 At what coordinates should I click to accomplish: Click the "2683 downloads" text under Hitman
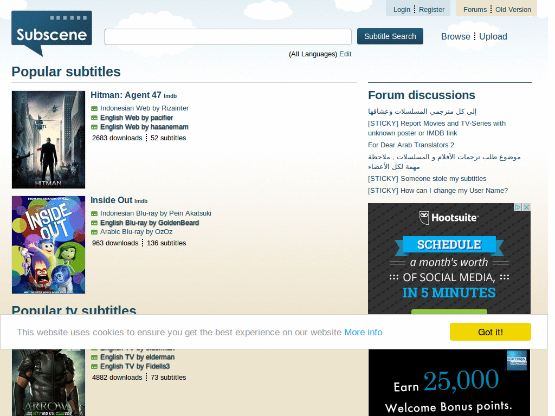117,138
